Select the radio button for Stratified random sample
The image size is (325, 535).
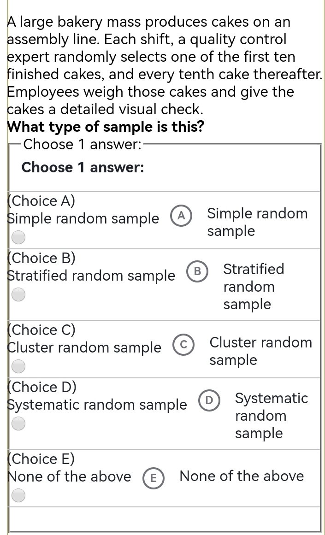18,294
